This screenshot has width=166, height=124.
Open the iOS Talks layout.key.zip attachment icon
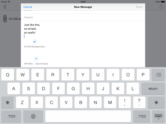click(x=36, y=59)
